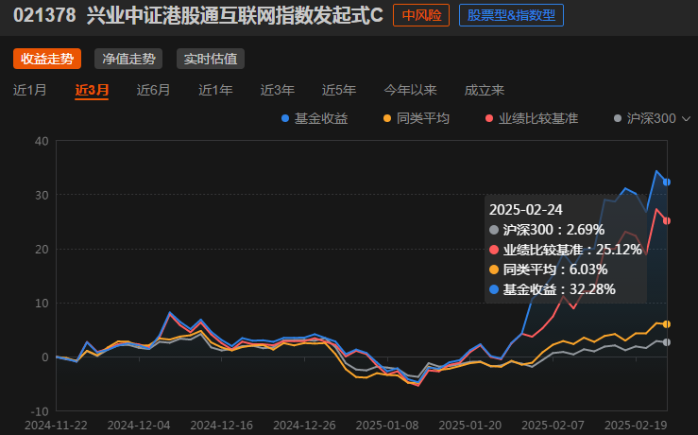Viewport: 698px width, 435px height.
Task: Click the blue 基金收益 end-point marker
Action: tap(667, 182)
